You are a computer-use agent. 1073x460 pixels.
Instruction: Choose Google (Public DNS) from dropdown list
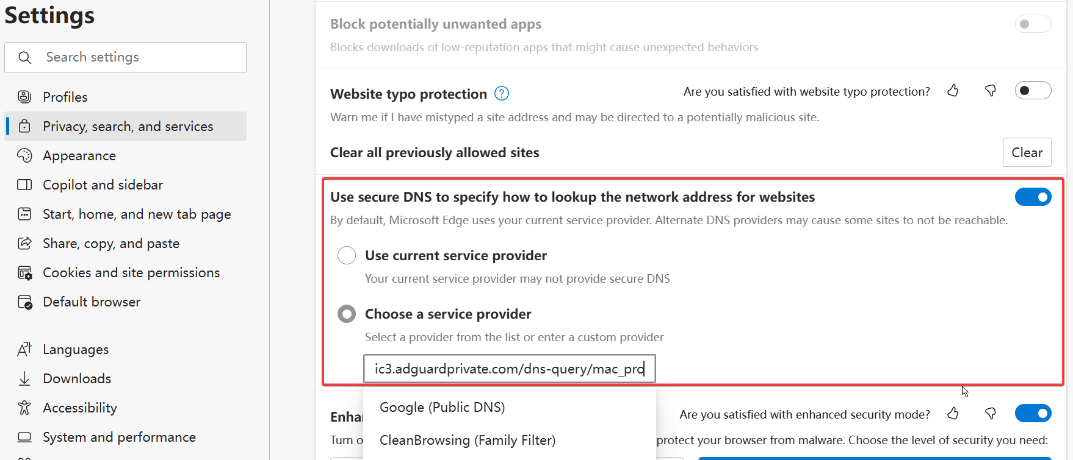point(442,407)
